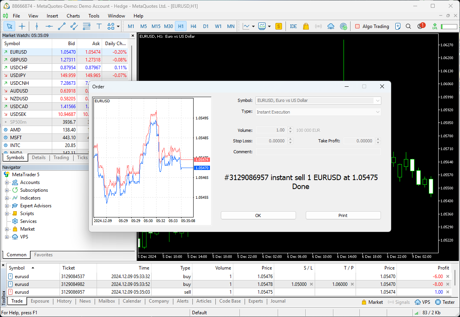The width and height of the screenshot is (460, 317).
Task: Close the Toolbox panel
Action: 3,265
